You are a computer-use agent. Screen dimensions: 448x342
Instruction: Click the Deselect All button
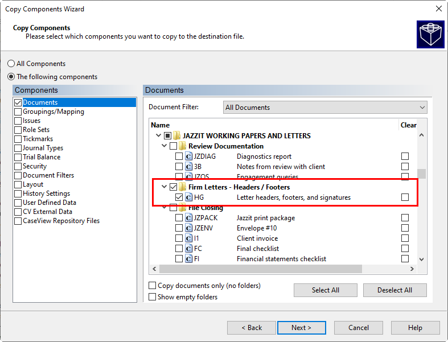click(x=395, y=290)
